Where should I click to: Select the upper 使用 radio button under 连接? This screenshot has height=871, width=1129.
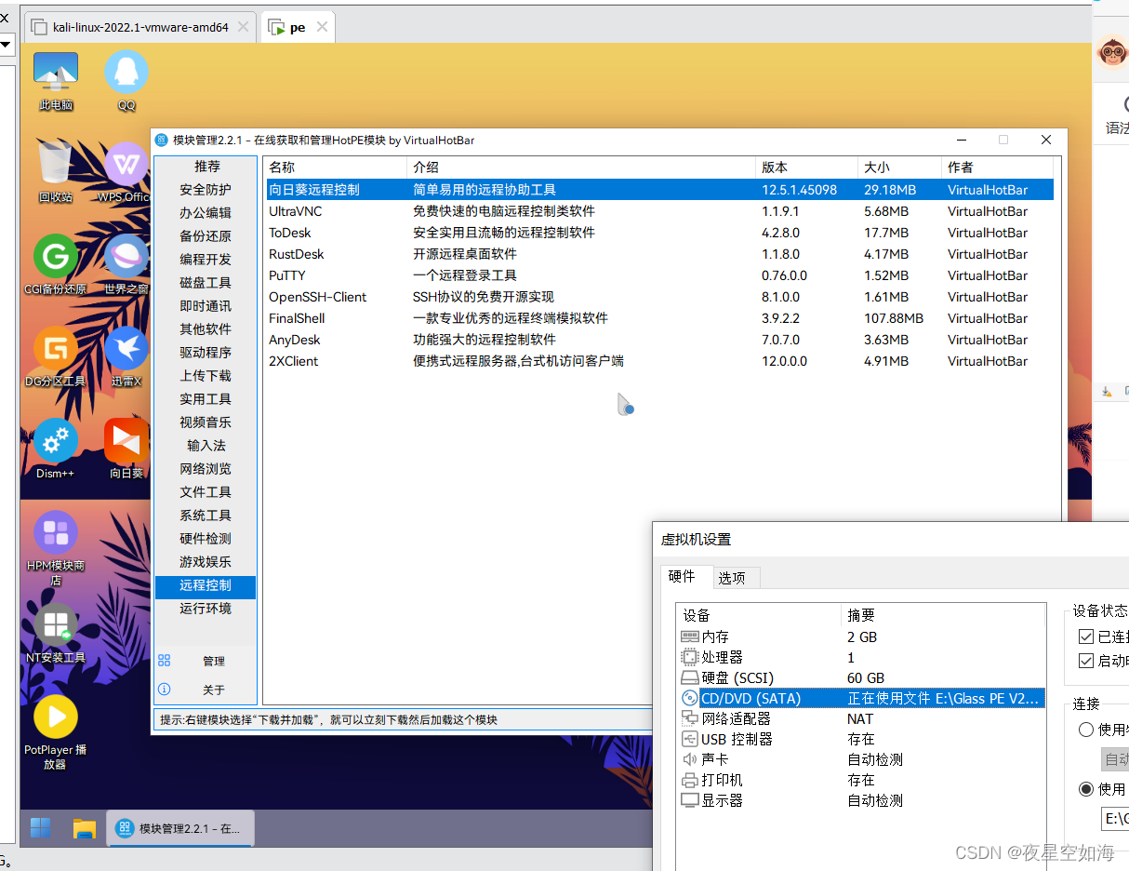click(1086, 730)
